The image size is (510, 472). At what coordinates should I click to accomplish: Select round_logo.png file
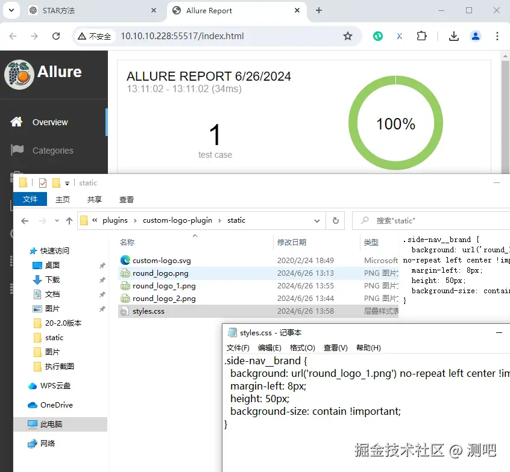[258, 273]
